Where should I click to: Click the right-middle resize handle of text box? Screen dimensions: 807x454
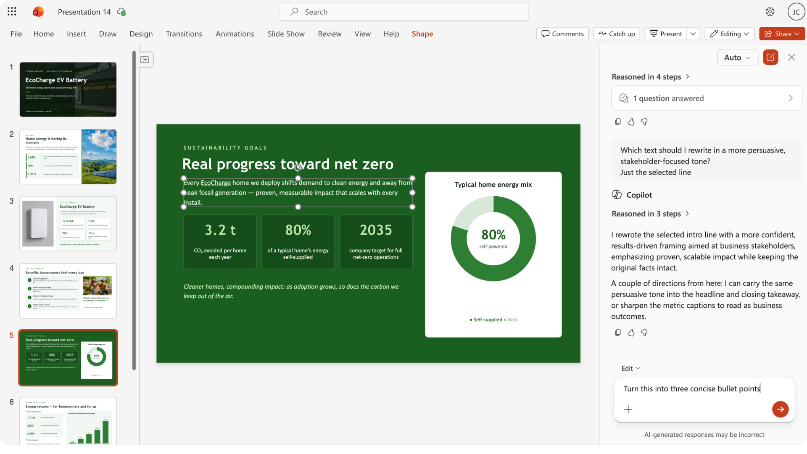pos(412,193)
